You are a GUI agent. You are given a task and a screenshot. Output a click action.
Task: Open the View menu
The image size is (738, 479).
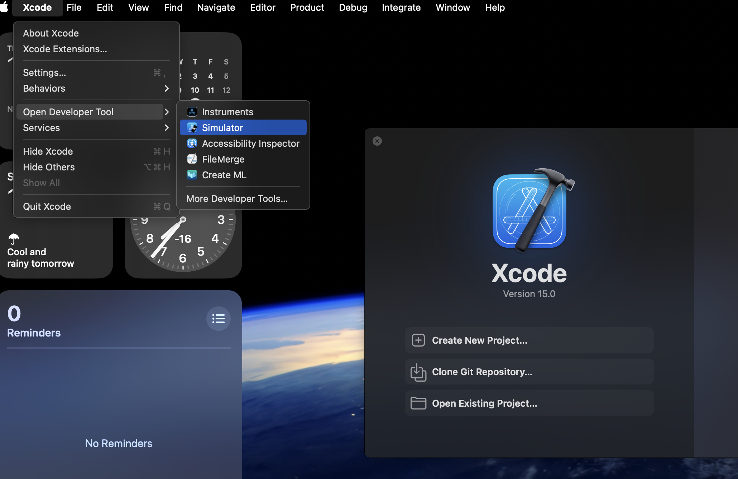[x=139, y=7]
